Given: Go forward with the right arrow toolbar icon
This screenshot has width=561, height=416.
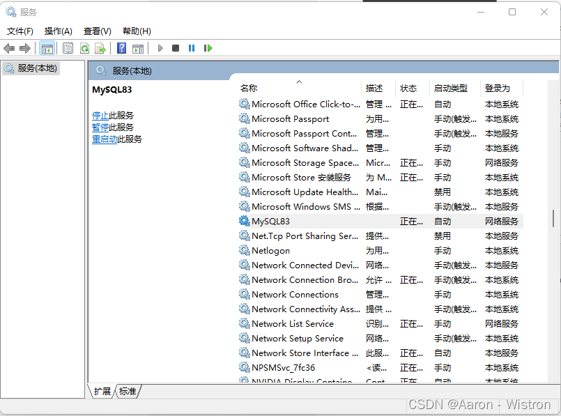Looking at the screenshot, I should tap(24, 48).
